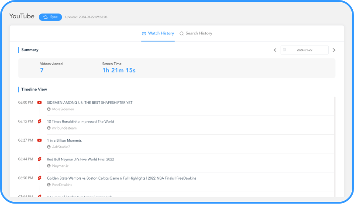This screenshot has width=354, height=204.
Task: Click the Shorts icon at 06:50 PM
Action: coord(39,178)
